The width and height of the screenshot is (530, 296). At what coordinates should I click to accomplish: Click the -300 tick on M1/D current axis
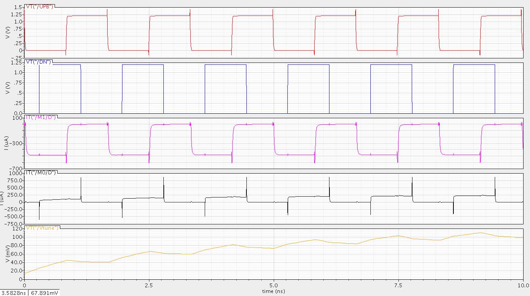click(17, 143)
